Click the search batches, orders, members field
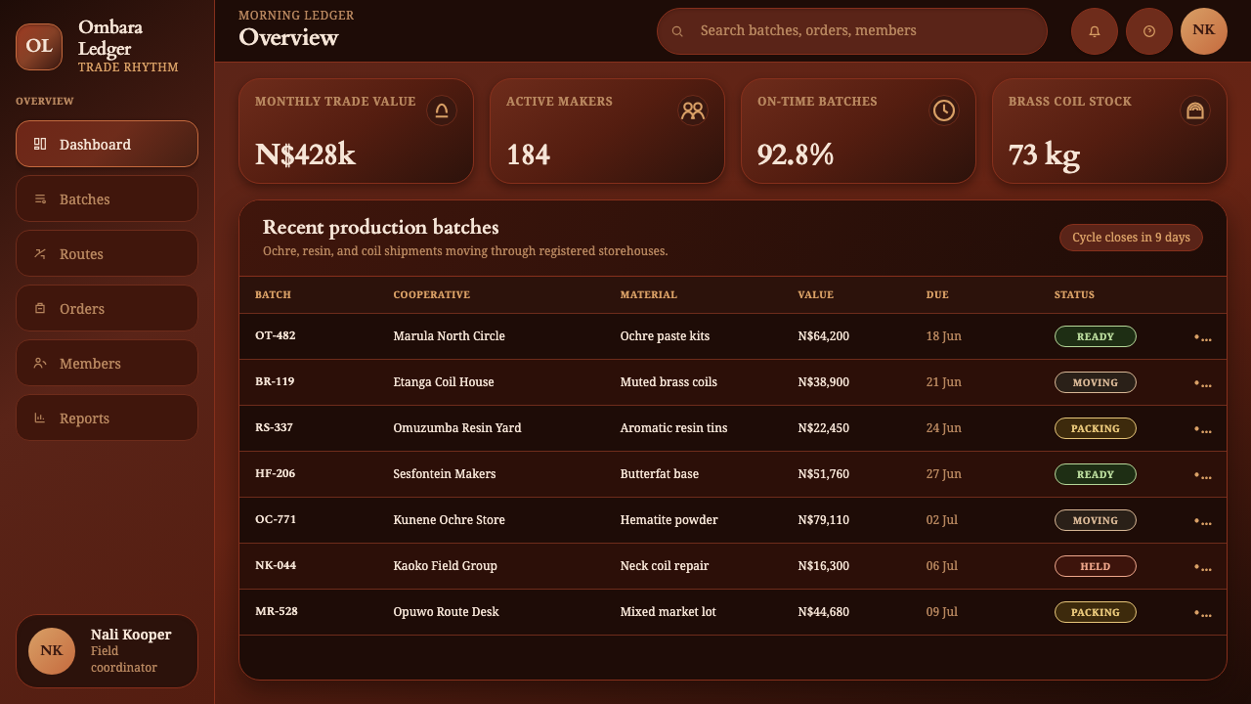 pyautogui.click(x=852, y=31)
